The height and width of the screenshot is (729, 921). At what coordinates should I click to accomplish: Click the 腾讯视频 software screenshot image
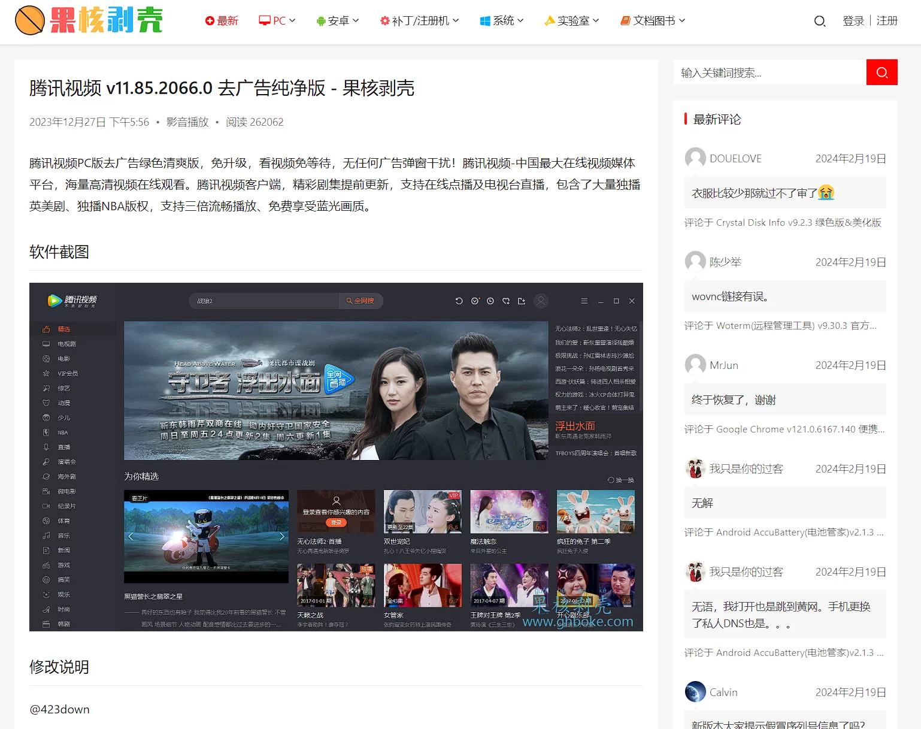(x=336, y=456)
